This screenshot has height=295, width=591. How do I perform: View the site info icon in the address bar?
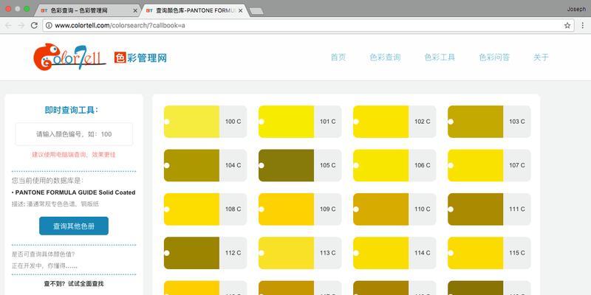[49, 26]
